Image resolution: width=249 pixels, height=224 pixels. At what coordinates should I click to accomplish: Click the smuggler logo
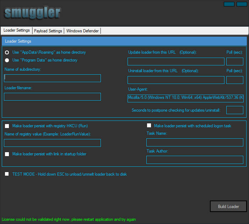[32, 13]
